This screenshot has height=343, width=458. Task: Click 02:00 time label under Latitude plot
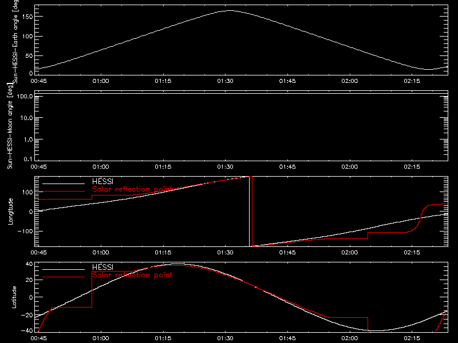350,338
